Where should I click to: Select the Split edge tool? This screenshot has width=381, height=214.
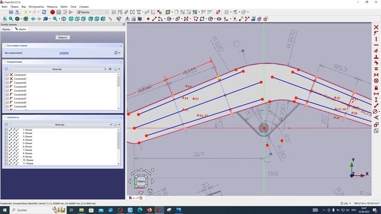pos(247,18)
